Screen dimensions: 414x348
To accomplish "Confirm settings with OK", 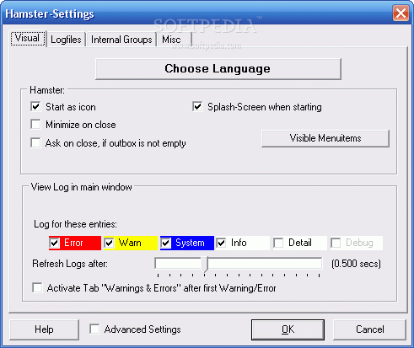I will [288, 329].
